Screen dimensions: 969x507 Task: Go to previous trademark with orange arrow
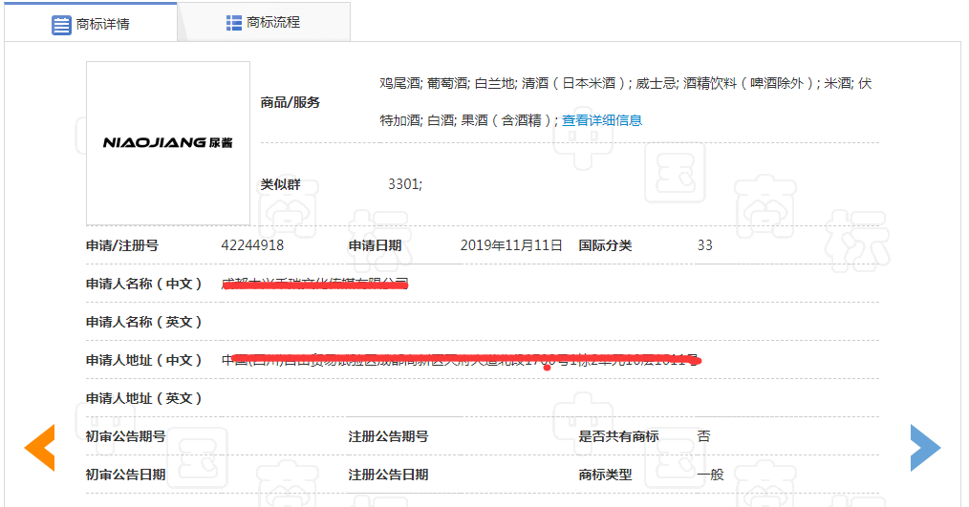point(39,447)
